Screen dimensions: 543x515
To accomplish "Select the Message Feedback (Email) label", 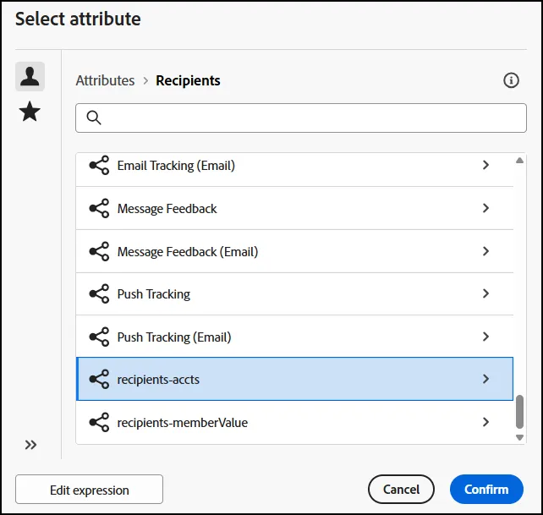I will click(x=188, y=252).
